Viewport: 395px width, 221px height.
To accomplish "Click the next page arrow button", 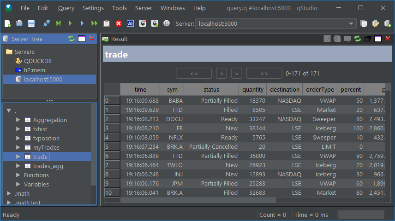I will pos(237,73).
